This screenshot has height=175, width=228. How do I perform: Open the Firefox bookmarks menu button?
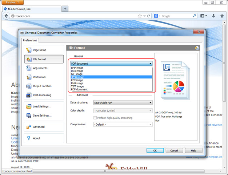click(204, 16)
